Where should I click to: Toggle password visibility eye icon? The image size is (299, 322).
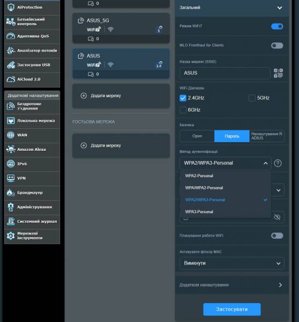coord(277,217)
